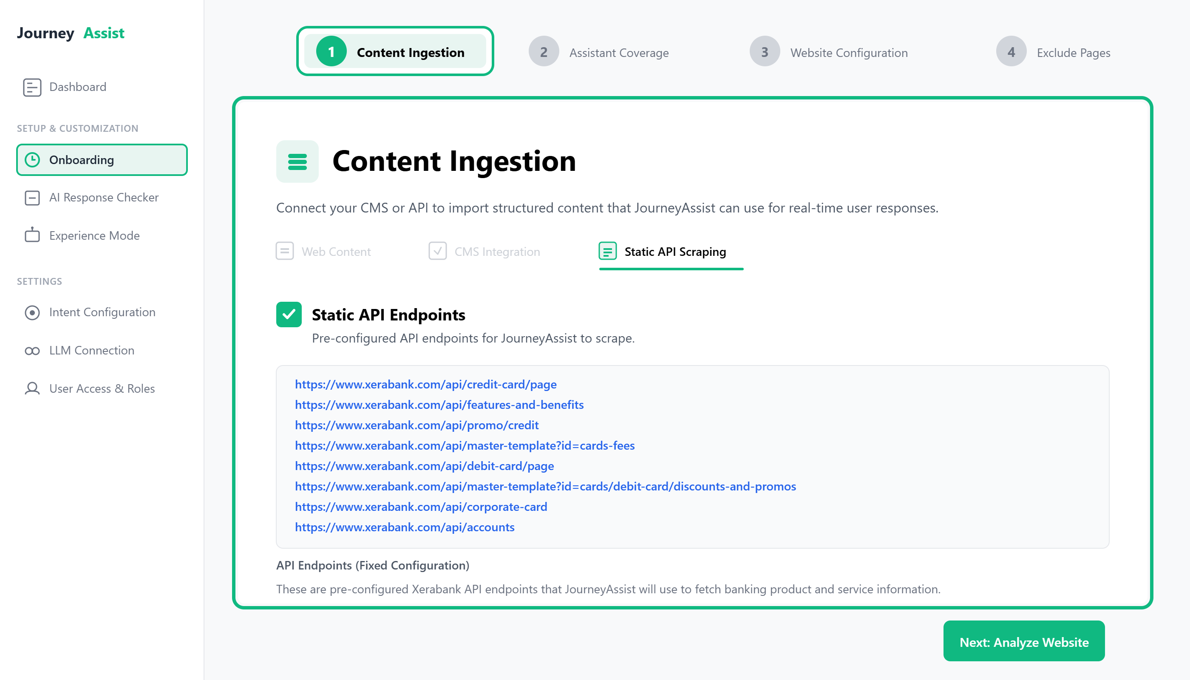The image size is (1190, 680).
Task: Open the corporate-card API endpoint link
Action: pos(421,507)
